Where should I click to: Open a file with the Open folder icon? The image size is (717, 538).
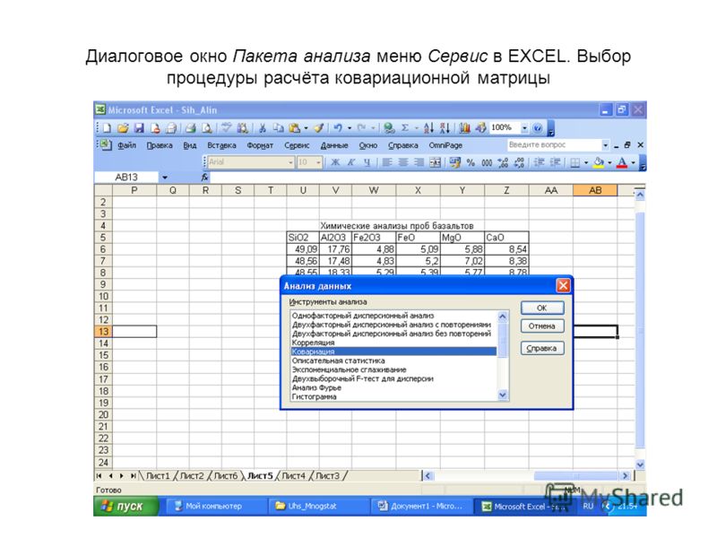click(x=123, y=128)
